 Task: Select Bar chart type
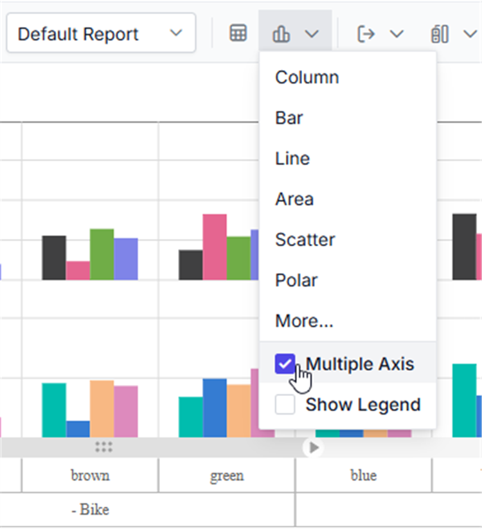click(x=348, y=118)
